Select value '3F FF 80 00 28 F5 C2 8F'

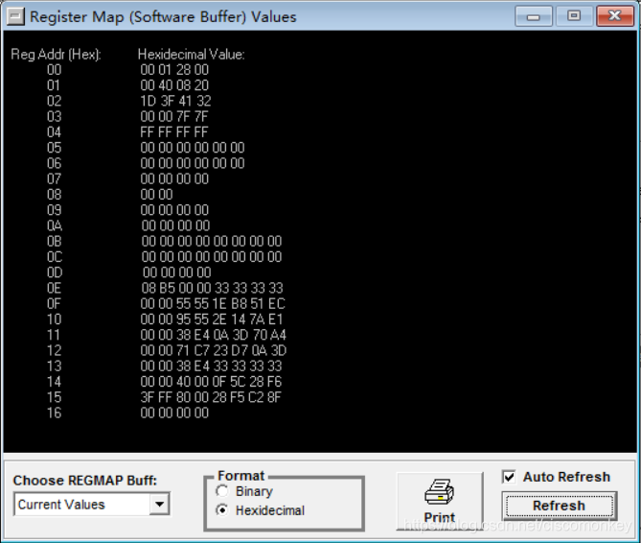coord(211,397)
